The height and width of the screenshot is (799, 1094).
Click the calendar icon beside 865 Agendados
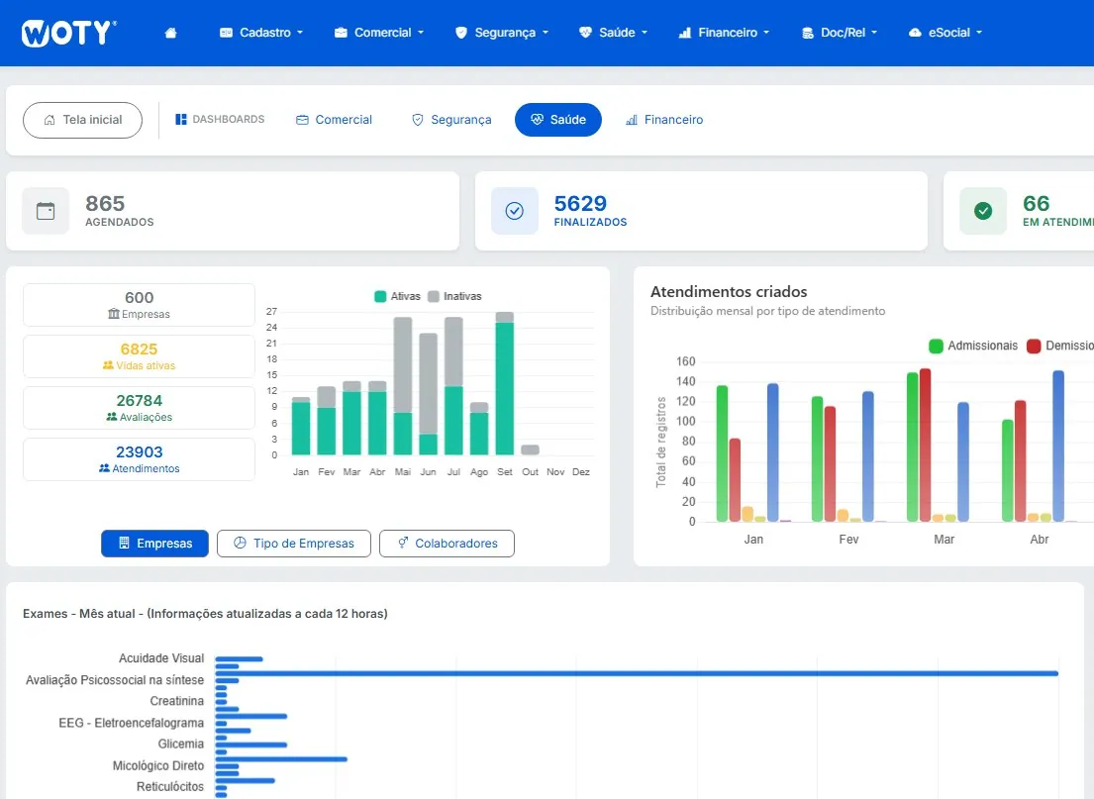coord(46,211)
